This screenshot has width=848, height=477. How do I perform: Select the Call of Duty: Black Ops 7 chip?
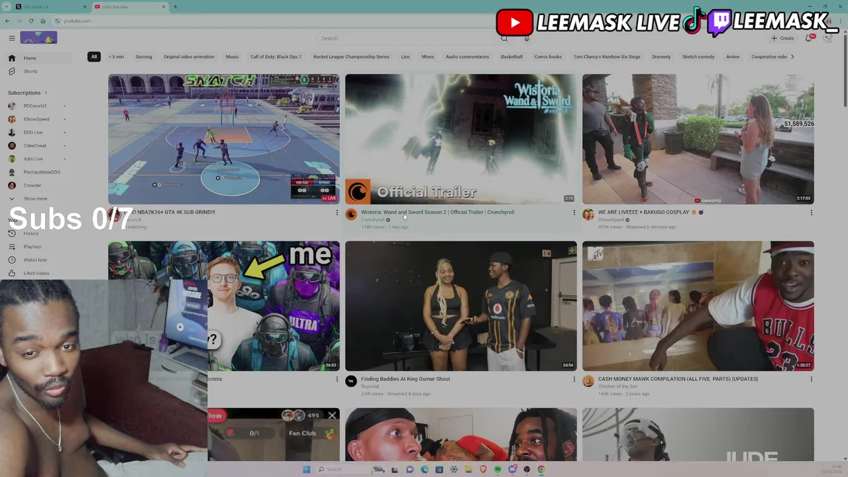[x=276, y=57]
